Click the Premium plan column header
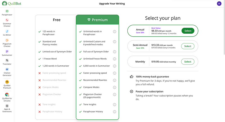225x122 pixels. 97,20
